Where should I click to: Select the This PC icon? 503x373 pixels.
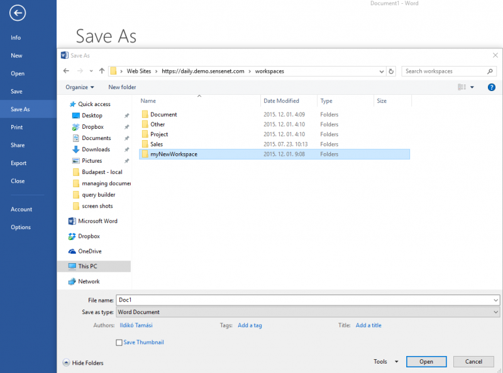pos(72,266)
